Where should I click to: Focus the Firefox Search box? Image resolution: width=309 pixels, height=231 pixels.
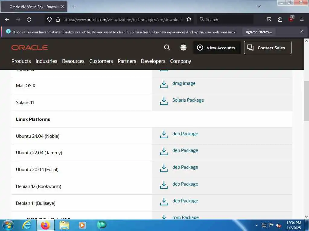[226, 20]
